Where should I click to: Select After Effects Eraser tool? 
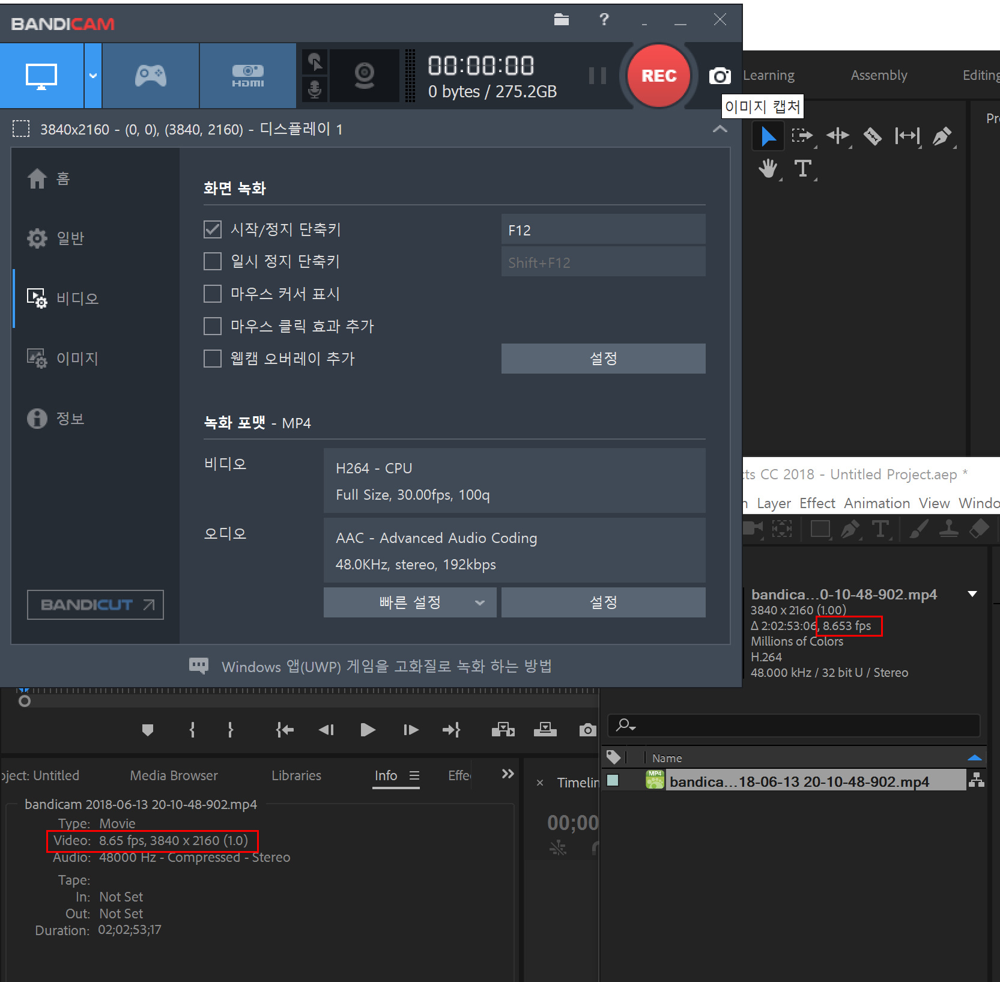pyautogui.click(x=980, y=529)
